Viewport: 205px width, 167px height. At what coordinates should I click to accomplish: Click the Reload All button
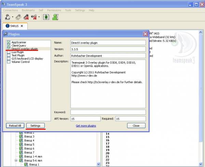(x=15, y=126)
